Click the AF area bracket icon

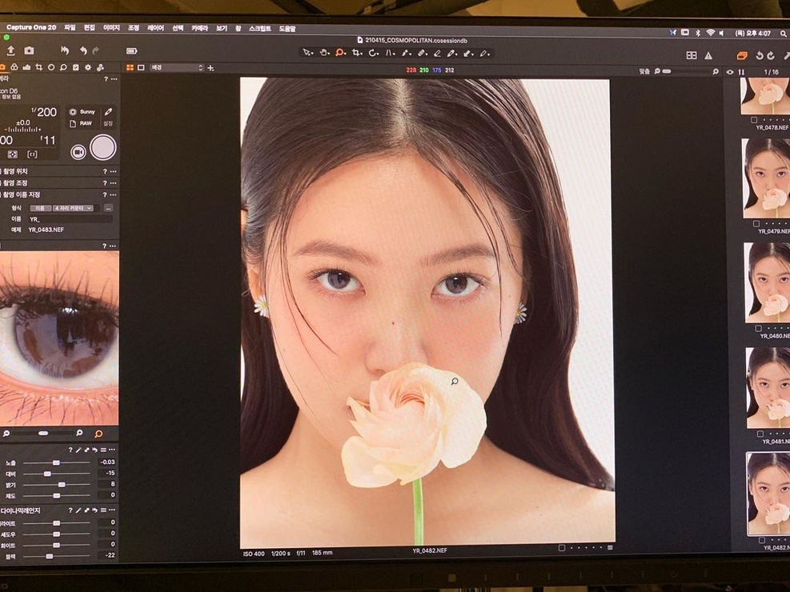pyautogui.click(x=32, y=154)
